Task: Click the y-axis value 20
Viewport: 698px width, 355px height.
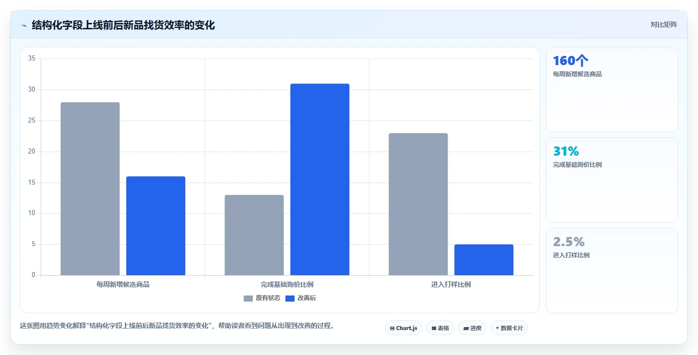Action: (x=32, y=152)
